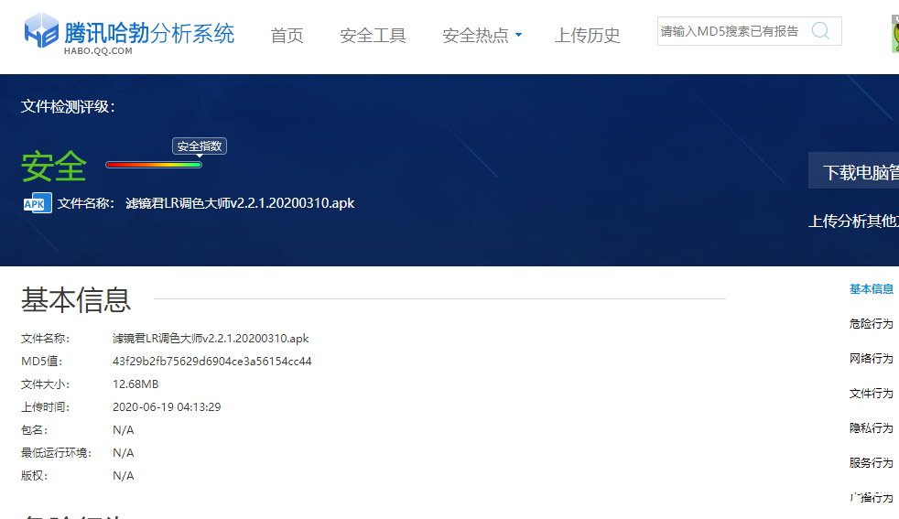Click the 下载电脑管家 button
The image size is (899, 519).
pyautogui.click(x=854, y=171)
